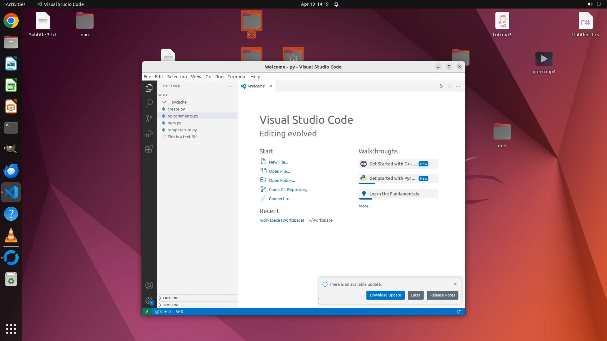Click the Clone Git Repository link

(x=290, y=190)
